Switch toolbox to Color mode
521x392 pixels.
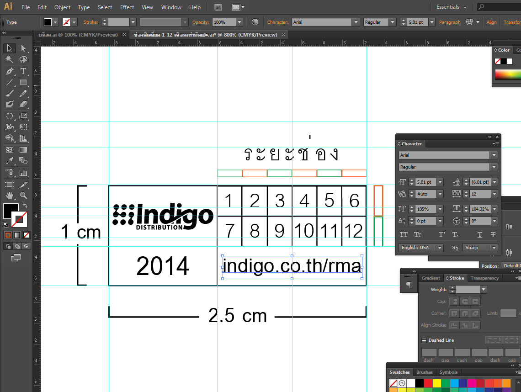pos(8,235)
